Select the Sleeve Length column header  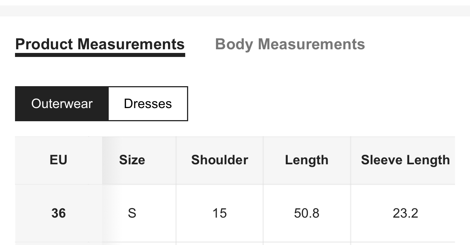coord(405,160)
